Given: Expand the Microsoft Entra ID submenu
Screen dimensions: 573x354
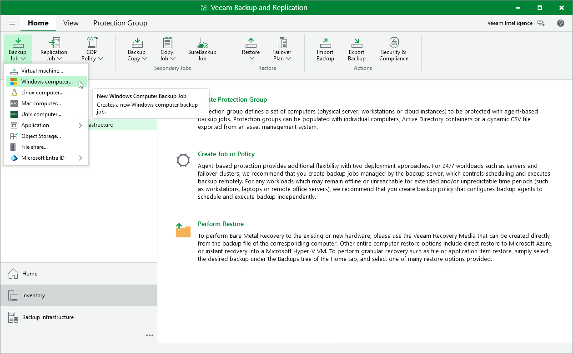Looking at the screenshot, I should pyautogui.click(x=46, y=158).
